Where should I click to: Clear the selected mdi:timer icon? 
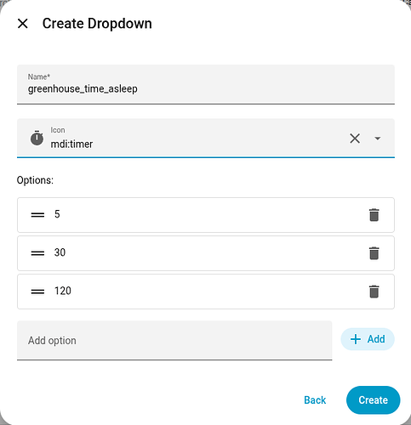[x=355, y=139]
